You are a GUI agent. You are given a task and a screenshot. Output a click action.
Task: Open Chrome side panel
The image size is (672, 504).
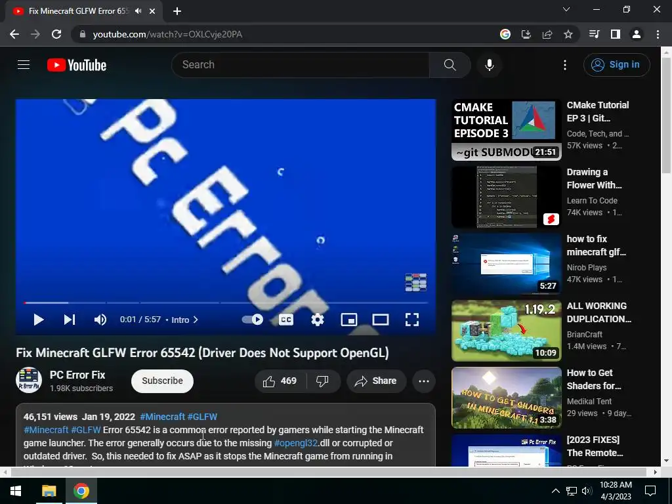[x=616, y=34]
